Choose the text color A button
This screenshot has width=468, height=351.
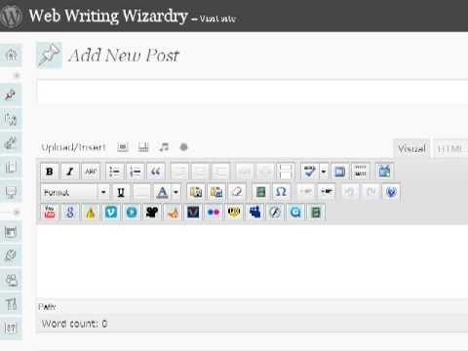coord(162,192)
